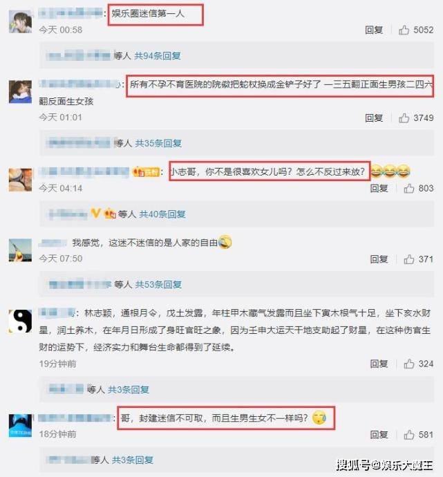This screenshot has height=477, width=443.
Task: Like the comment with 5052 likes
Action: [x=404, y=30]
